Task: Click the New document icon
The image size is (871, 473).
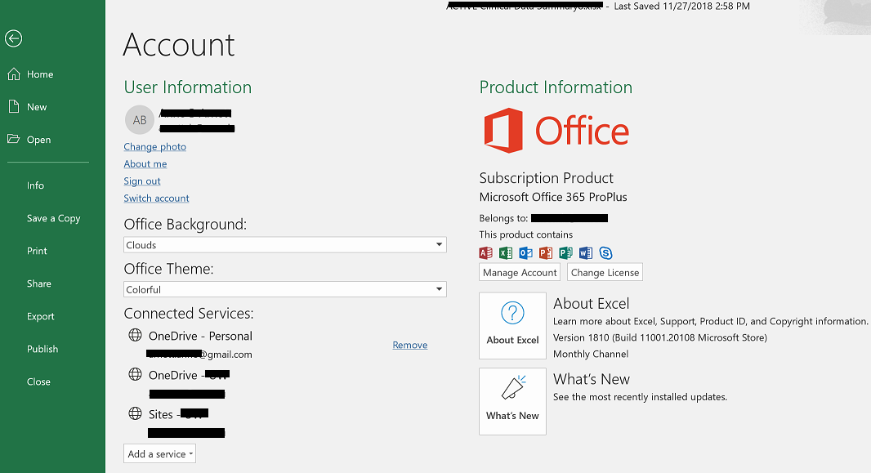Action: [x=14, y=106]
